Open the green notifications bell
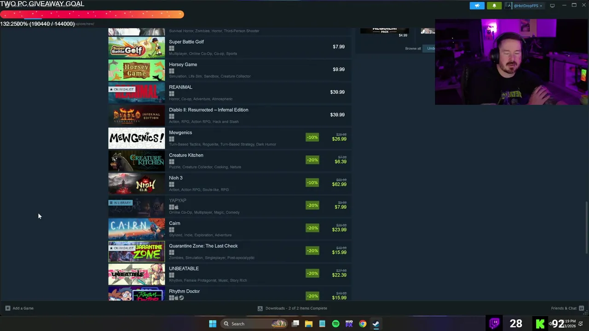This screenshot has height=331, width=589. (x=494, y=6)
